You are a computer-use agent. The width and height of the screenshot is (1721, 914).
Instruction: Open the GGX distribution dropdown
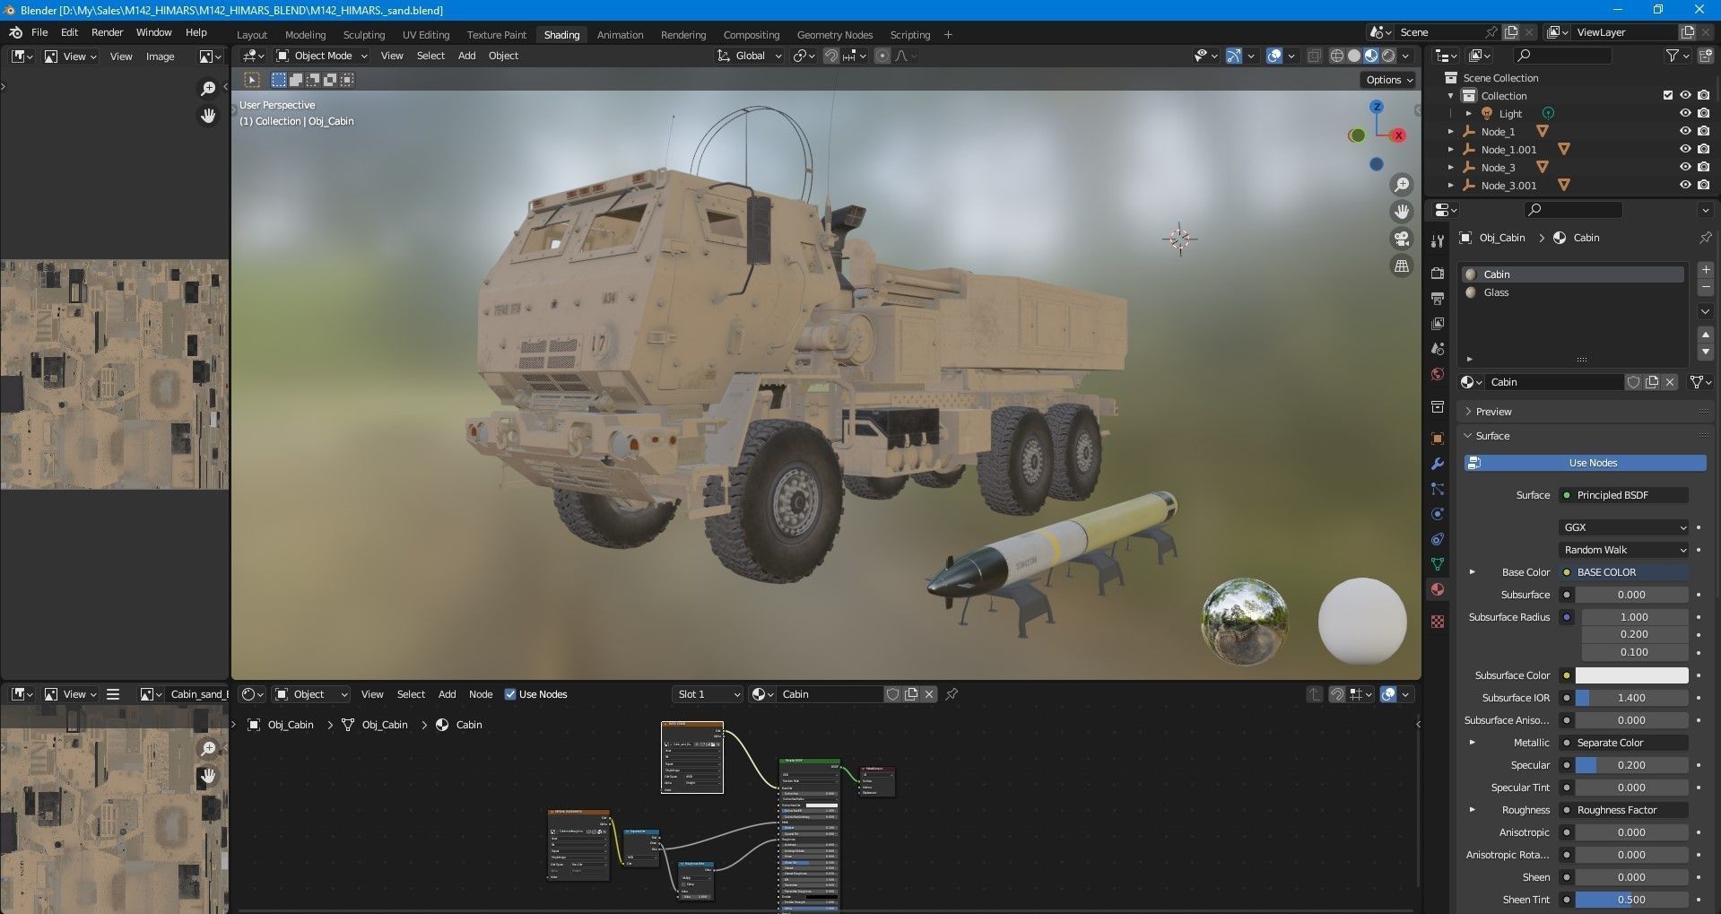[1623, 527]
